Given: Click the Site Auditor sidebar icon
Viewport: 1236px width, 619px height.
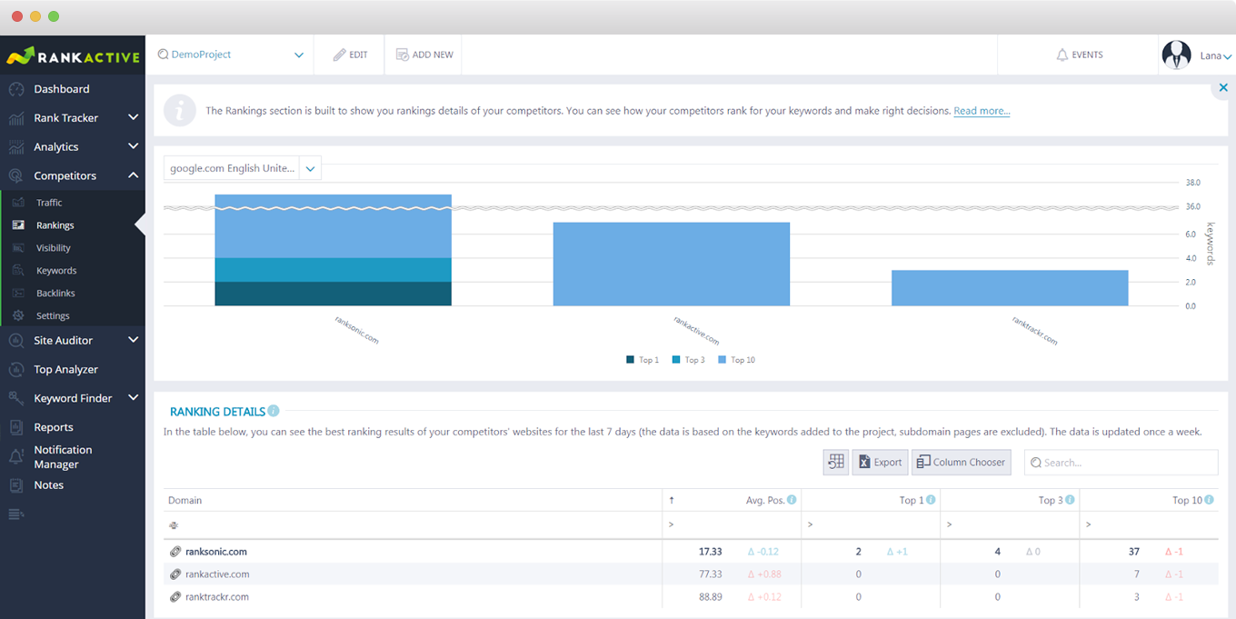Looking at the screenshot, I should pos(16,341).
